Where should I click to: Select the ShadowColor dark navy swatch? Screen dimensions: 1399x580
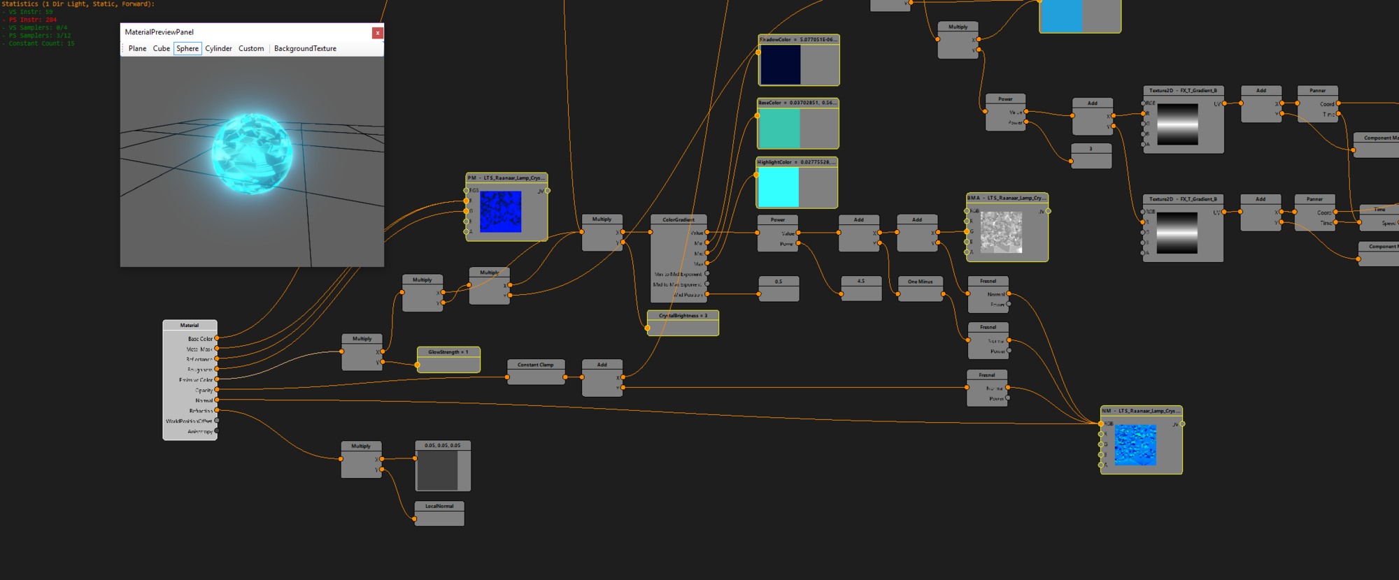click(x=779, y=65)
